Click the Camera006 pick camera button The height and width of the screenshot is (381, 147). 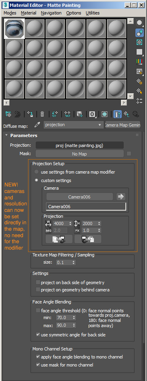pos(80,197)
